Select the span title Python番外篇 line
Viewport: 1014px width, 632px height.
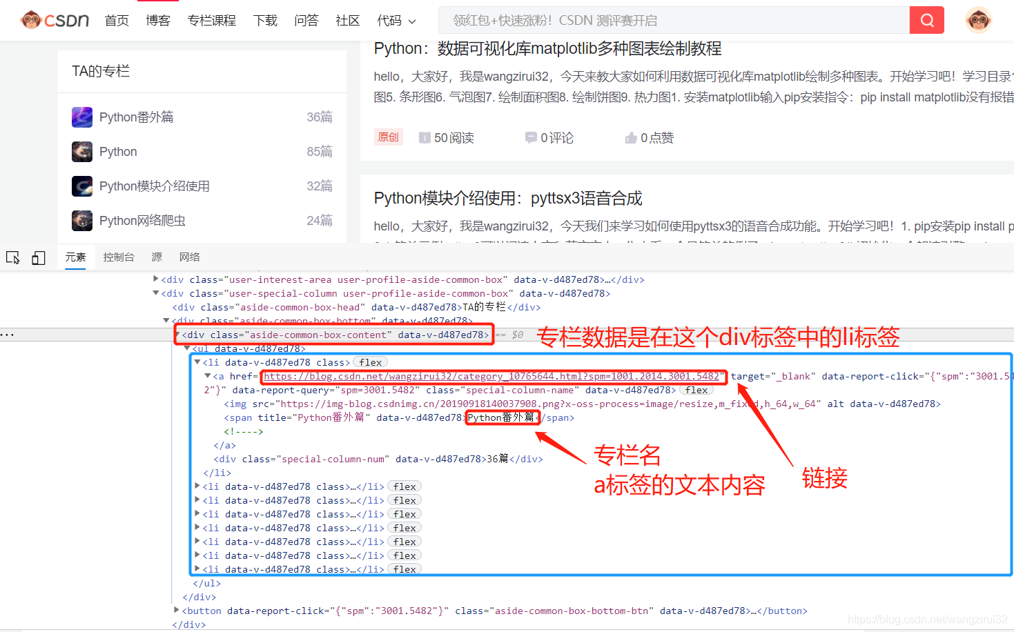[399, 417]
